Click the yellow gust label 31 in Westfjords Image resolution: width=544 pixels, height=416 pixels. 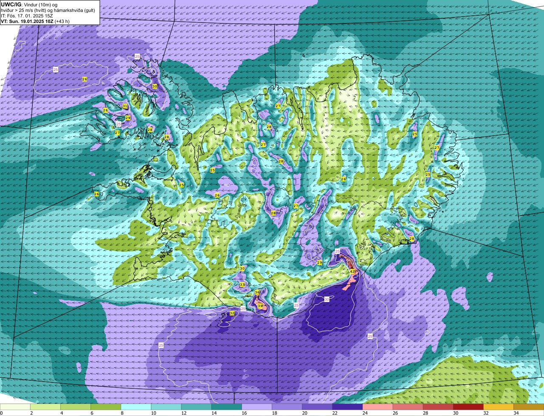[125, 106]
